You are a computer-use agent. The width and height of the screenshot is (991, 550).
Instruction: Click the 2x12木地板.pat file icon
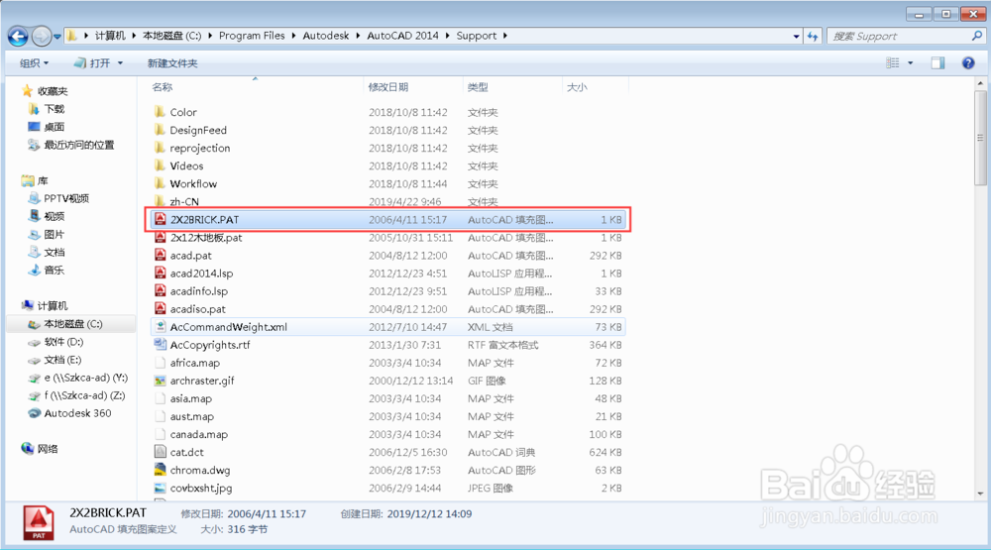160,237
